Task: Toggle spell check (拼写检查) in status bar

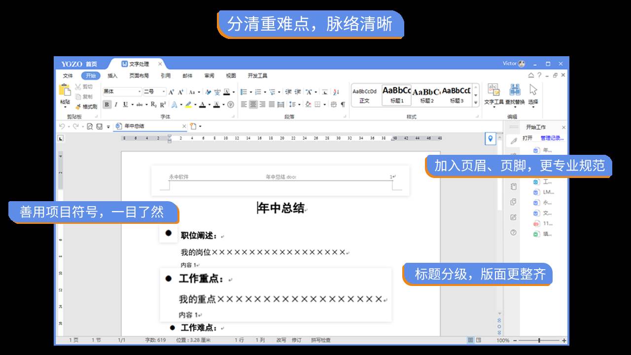Action: point(320,340)
